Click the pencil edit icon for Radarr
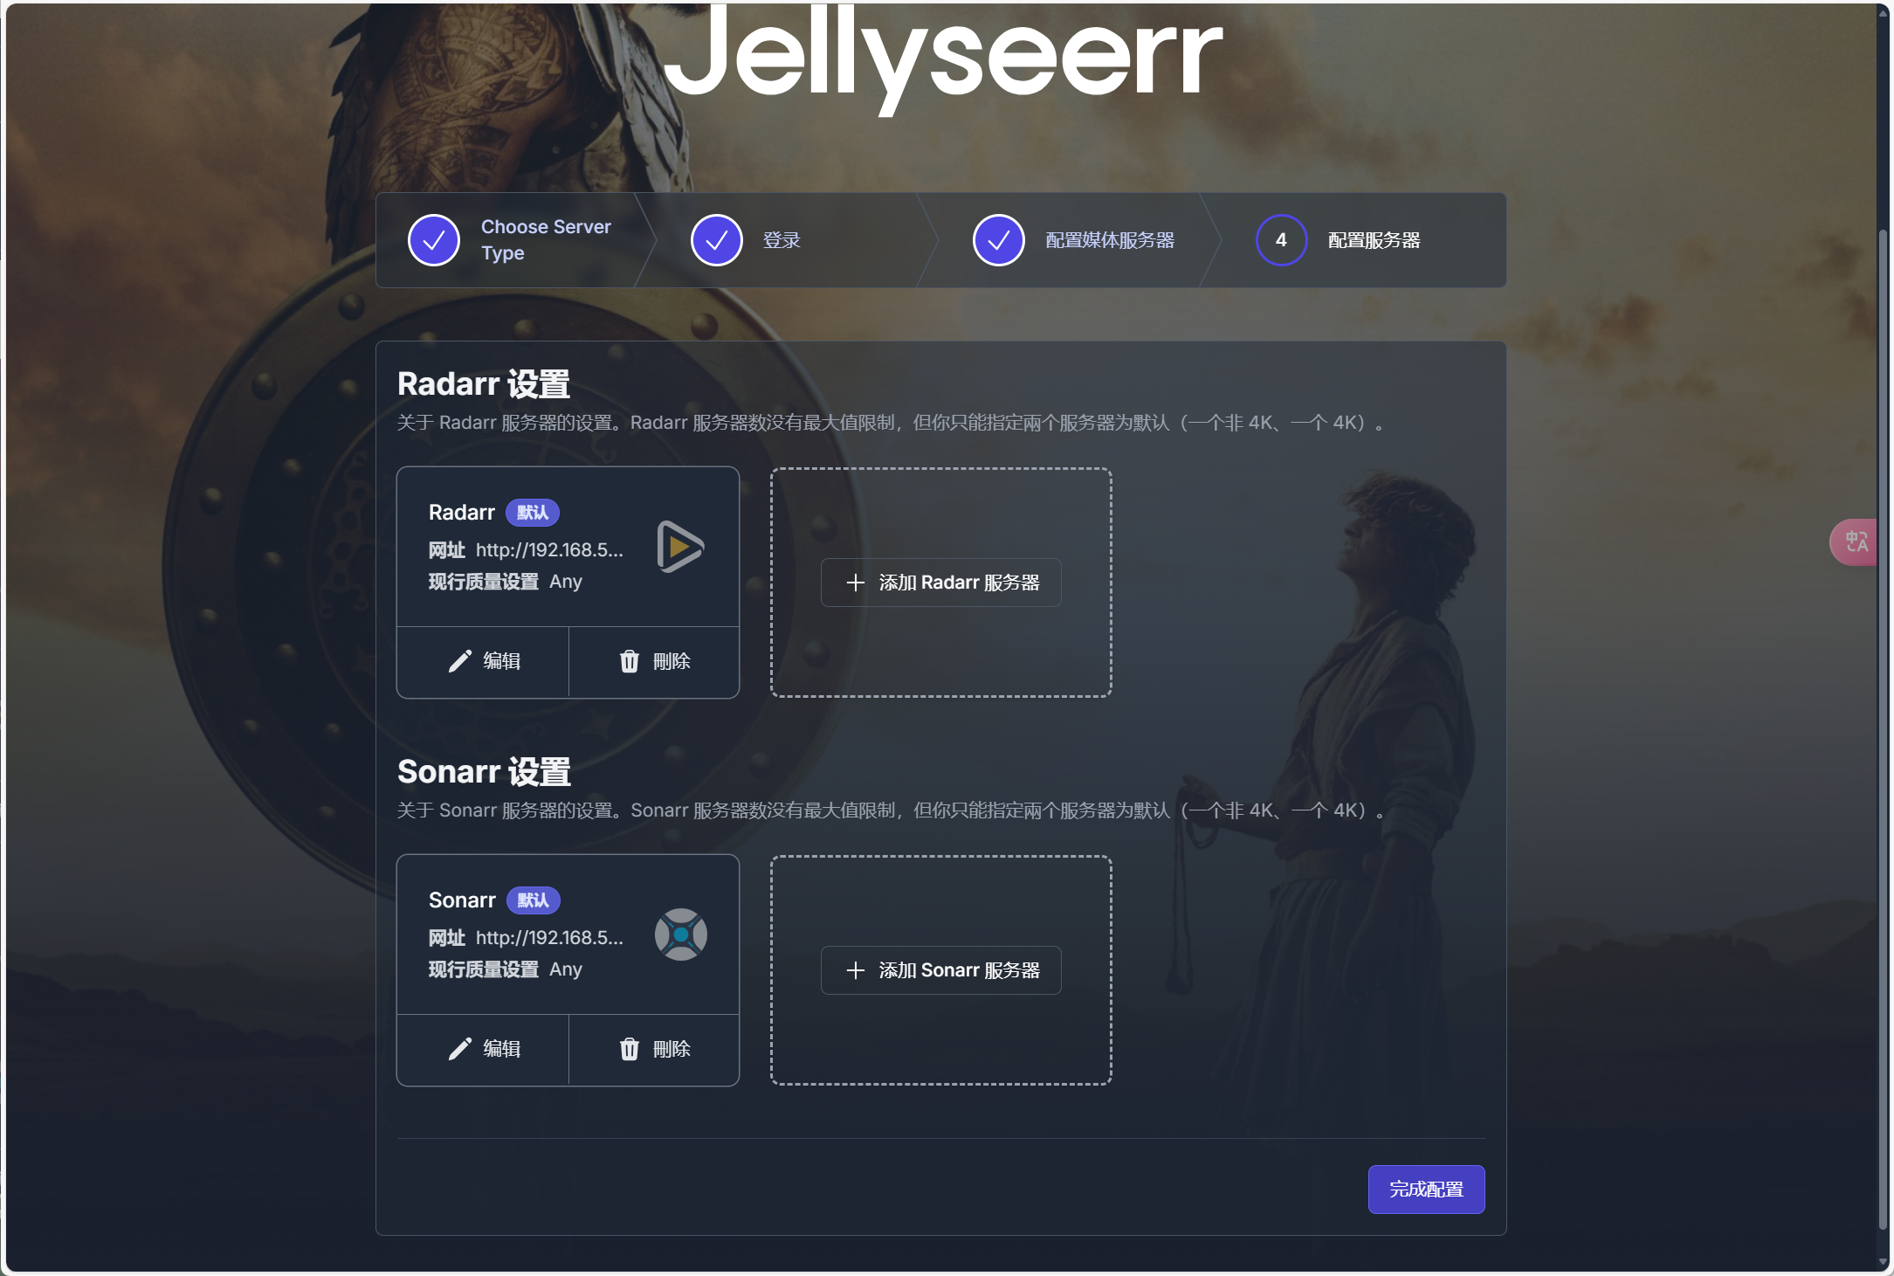 (460, 661)
